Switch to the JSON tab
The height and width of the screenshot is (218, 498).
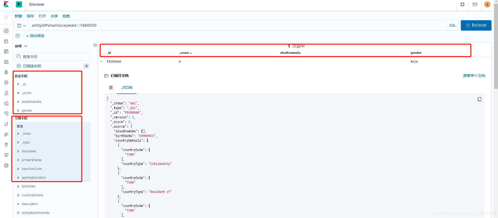[127, 88]
